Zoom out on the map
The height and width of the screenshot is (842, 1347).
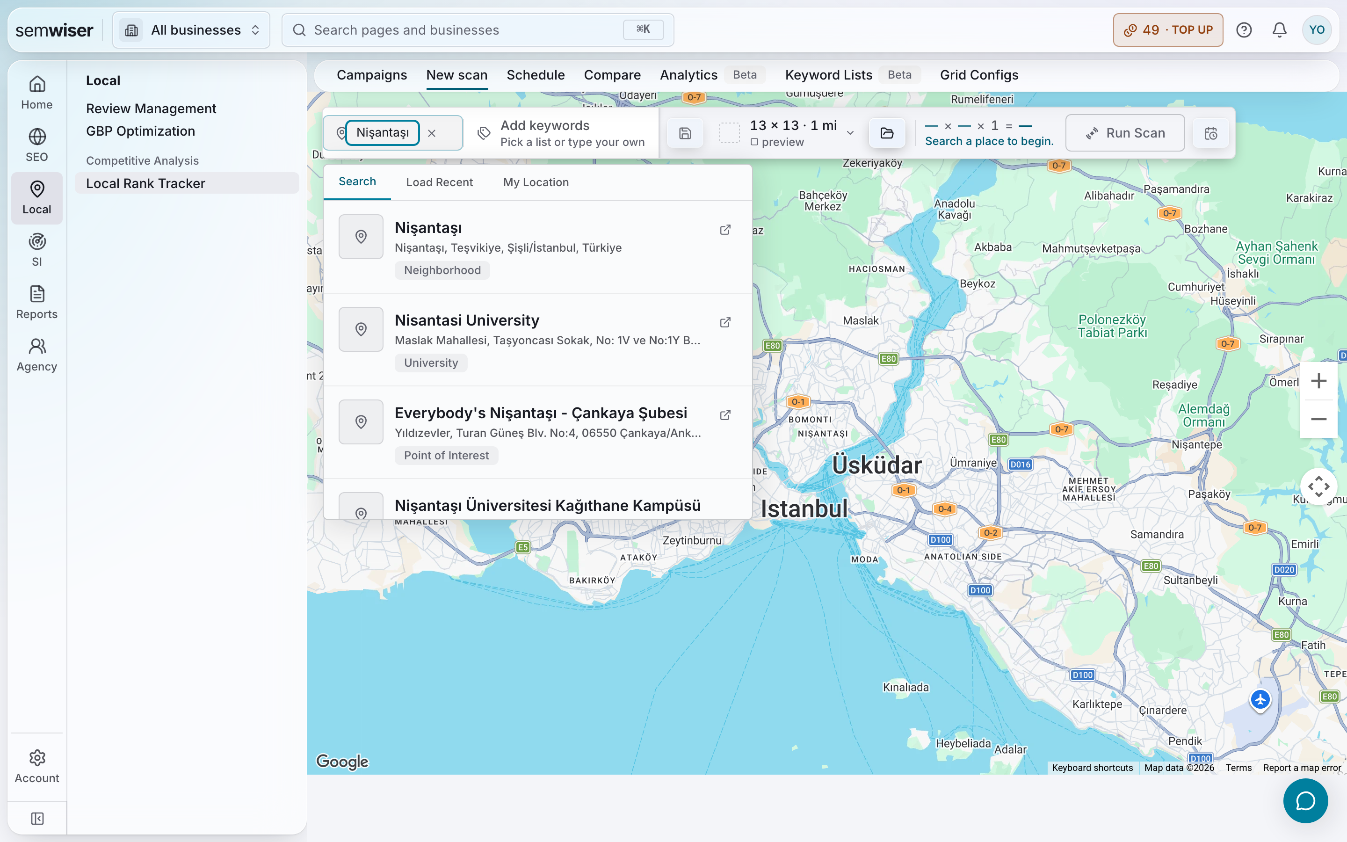(x=1318, y=419)
